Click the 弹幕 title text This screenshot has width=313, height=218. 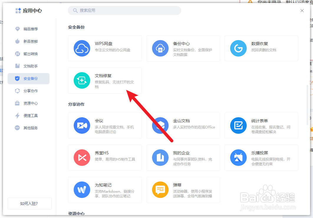[177, 185]
